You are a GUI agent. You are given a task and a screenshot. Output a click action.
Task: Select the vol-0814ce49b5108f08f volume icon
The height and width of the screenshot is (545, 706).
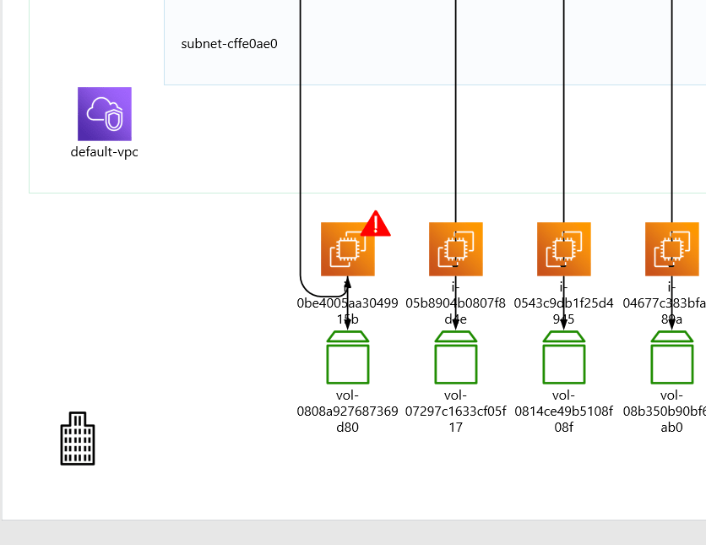point(563,358)
